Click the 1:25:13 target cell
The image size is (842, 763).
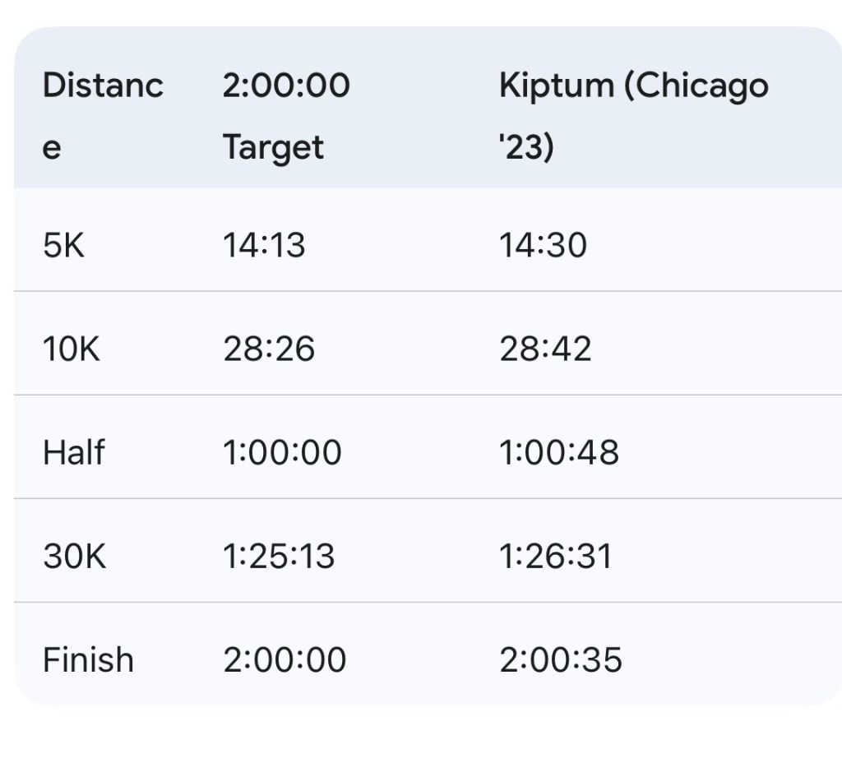(279, 557)
